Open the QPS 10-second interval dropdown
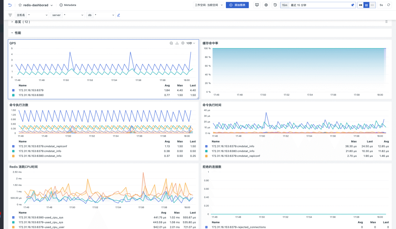The height and width of the screenshot is (229, 396). coord(191,43)
